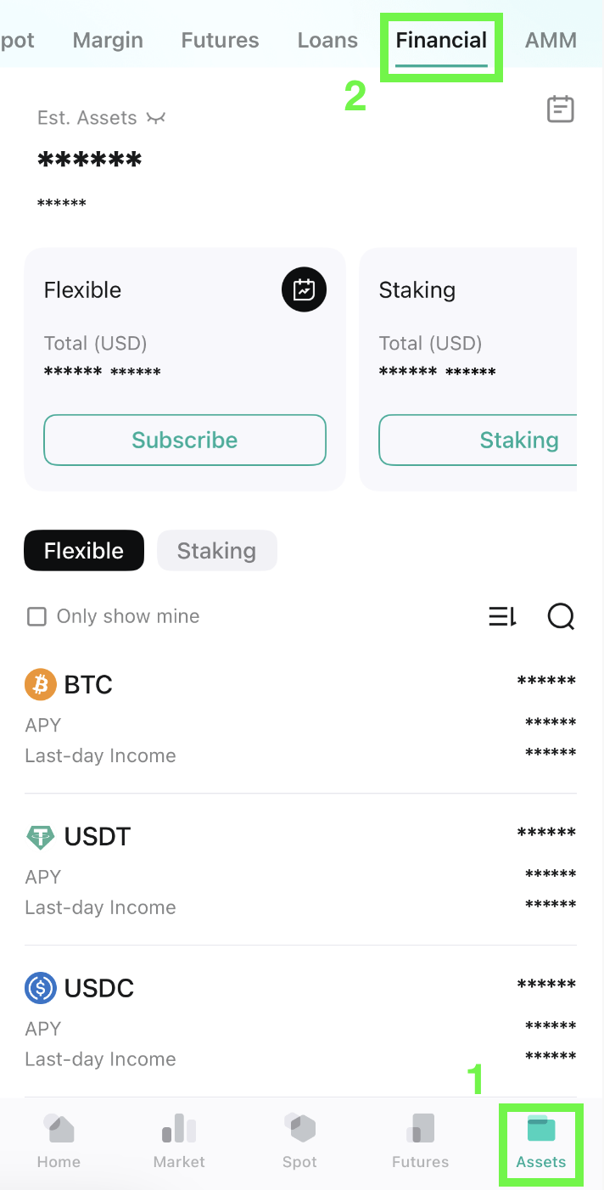Open the sort list icon
This screenshot has height=1190, width=604.
502,617
